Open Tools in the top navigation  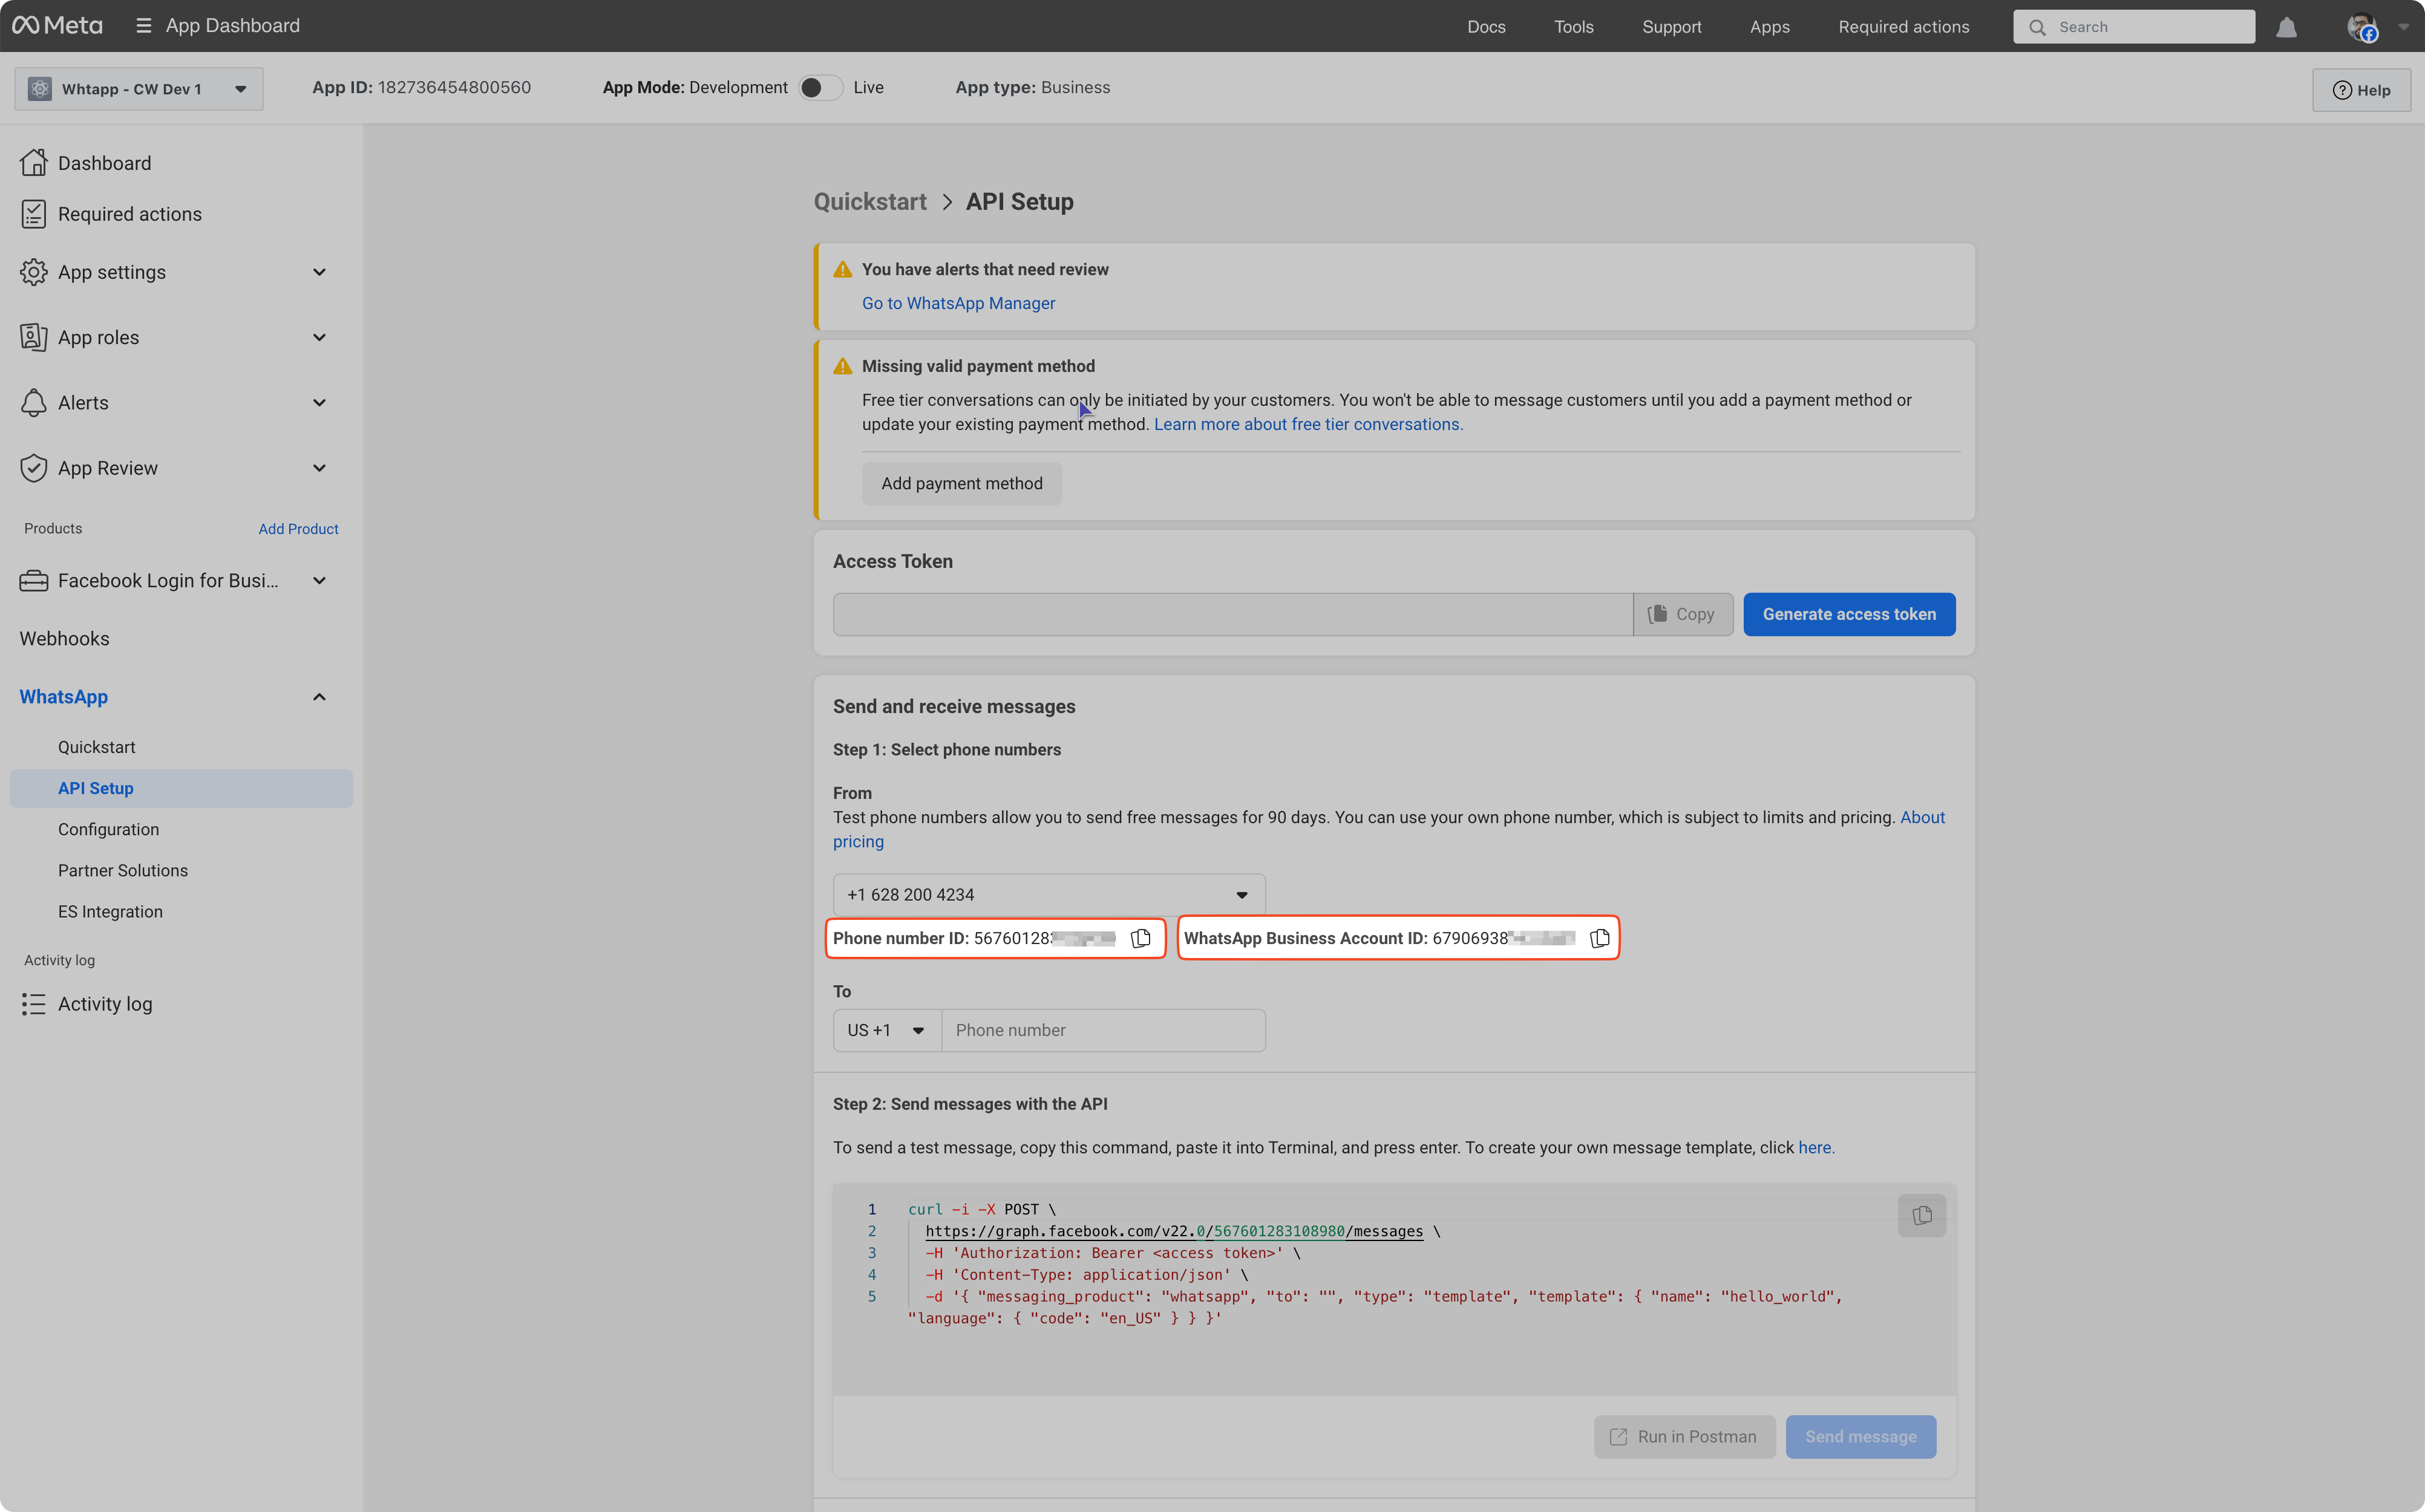tap(1574, 27)
